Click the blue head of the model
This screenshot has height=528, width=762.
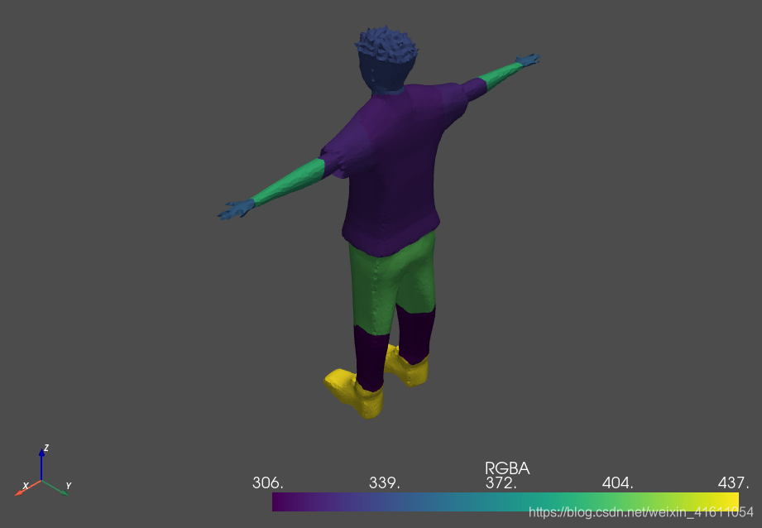[x=386, y=60]
